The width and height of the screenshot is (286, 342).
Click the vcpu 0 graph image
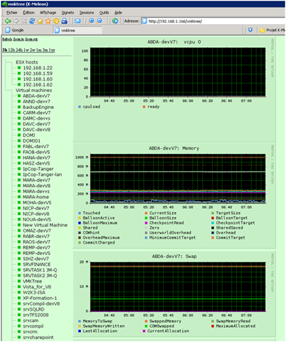tap(174, 89)
